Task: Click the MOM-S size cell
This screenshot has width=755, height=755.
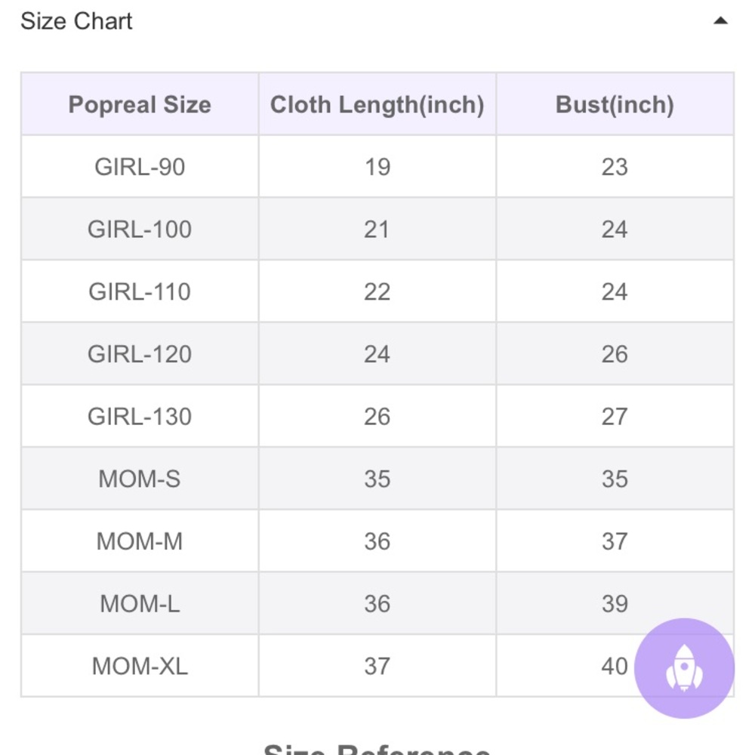Action: 140,479
